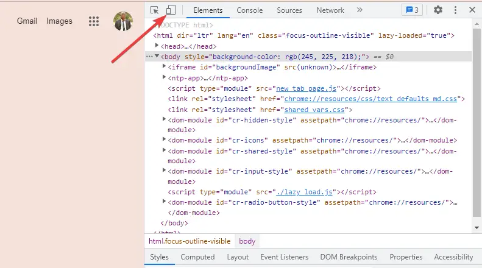Switch to the Console tab
This screenshot has height=268, width=482.
pos(250,10)
